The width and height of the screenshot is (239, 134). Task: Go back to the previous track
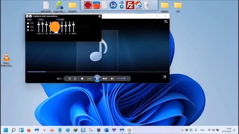coord(89,79)
